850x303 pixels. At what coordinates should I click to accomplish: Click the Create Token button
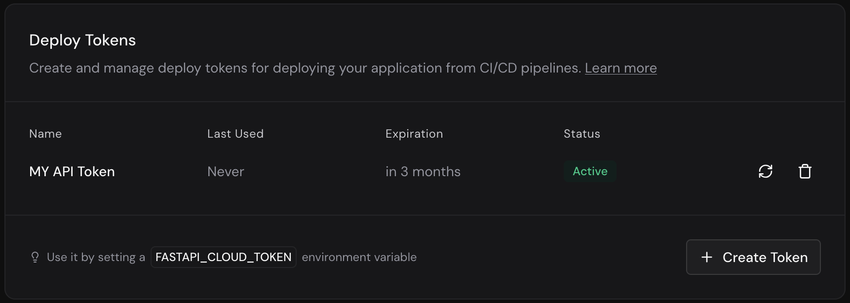[x=753, y=257]
